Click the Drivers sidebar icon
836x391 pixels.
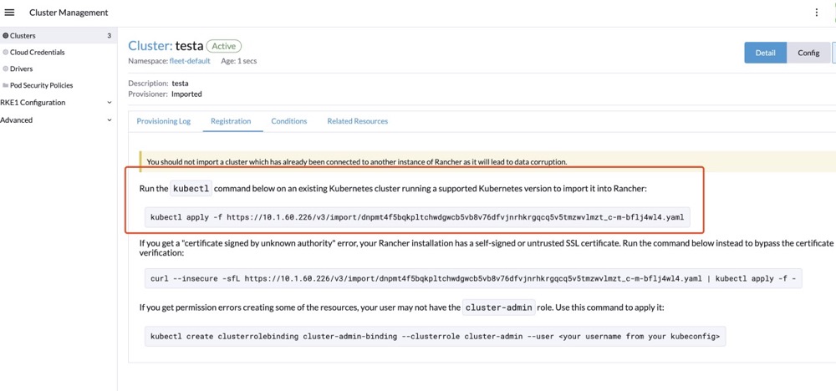[5, 69]
